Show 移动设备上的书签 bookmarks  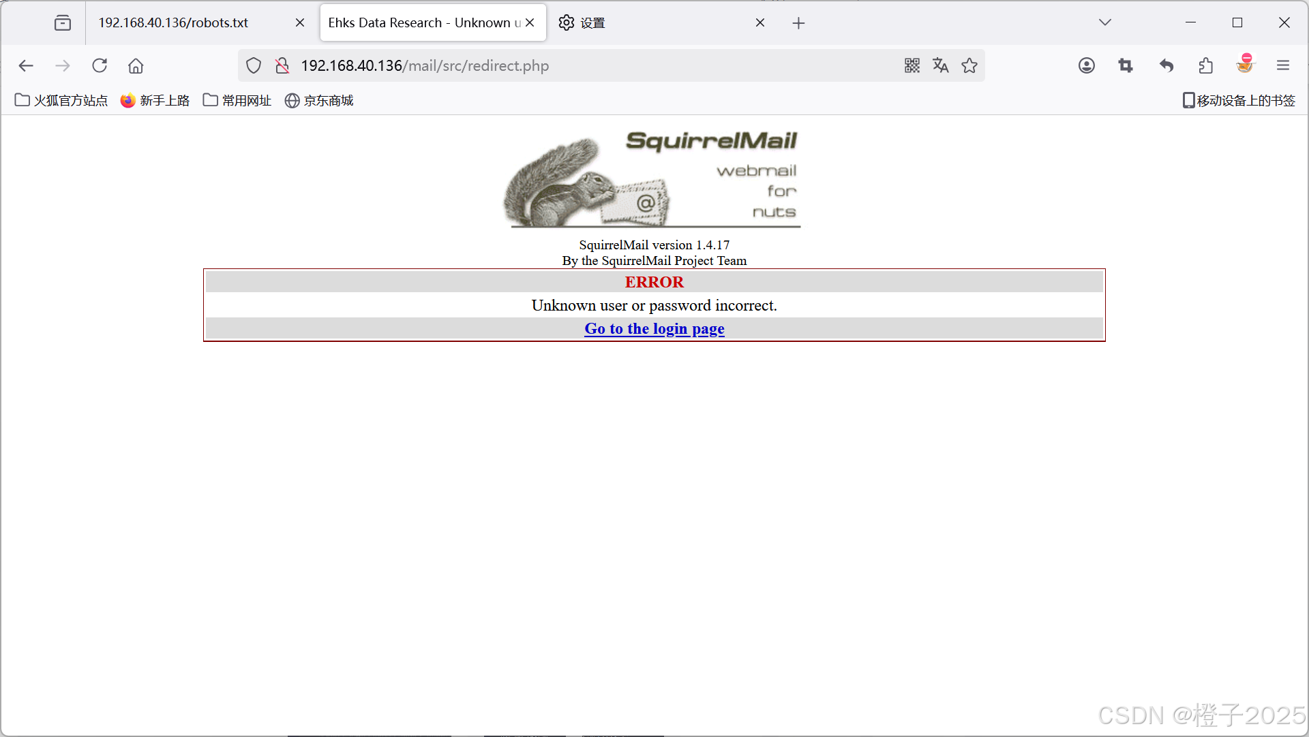coord(1237,100)
